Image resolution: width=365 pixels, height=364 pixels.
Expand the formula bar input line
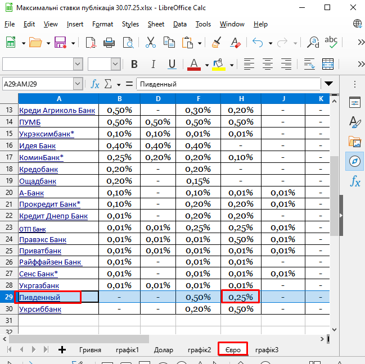pos(328,84)
